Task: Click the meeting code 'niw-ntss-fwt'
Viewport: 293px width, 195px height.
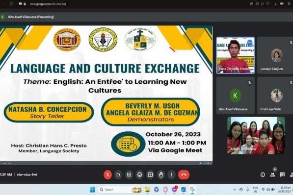Action: 27,174
